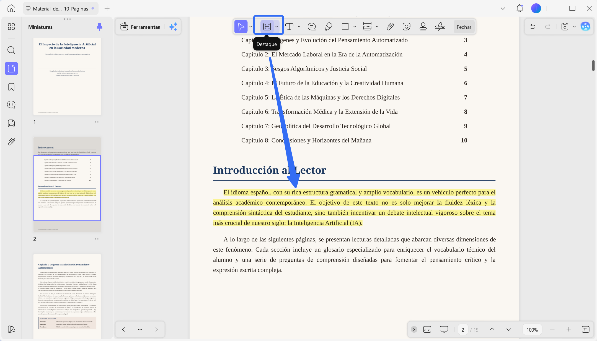Open the user profile avatar

pyautogui.click(x=536, y=8)
